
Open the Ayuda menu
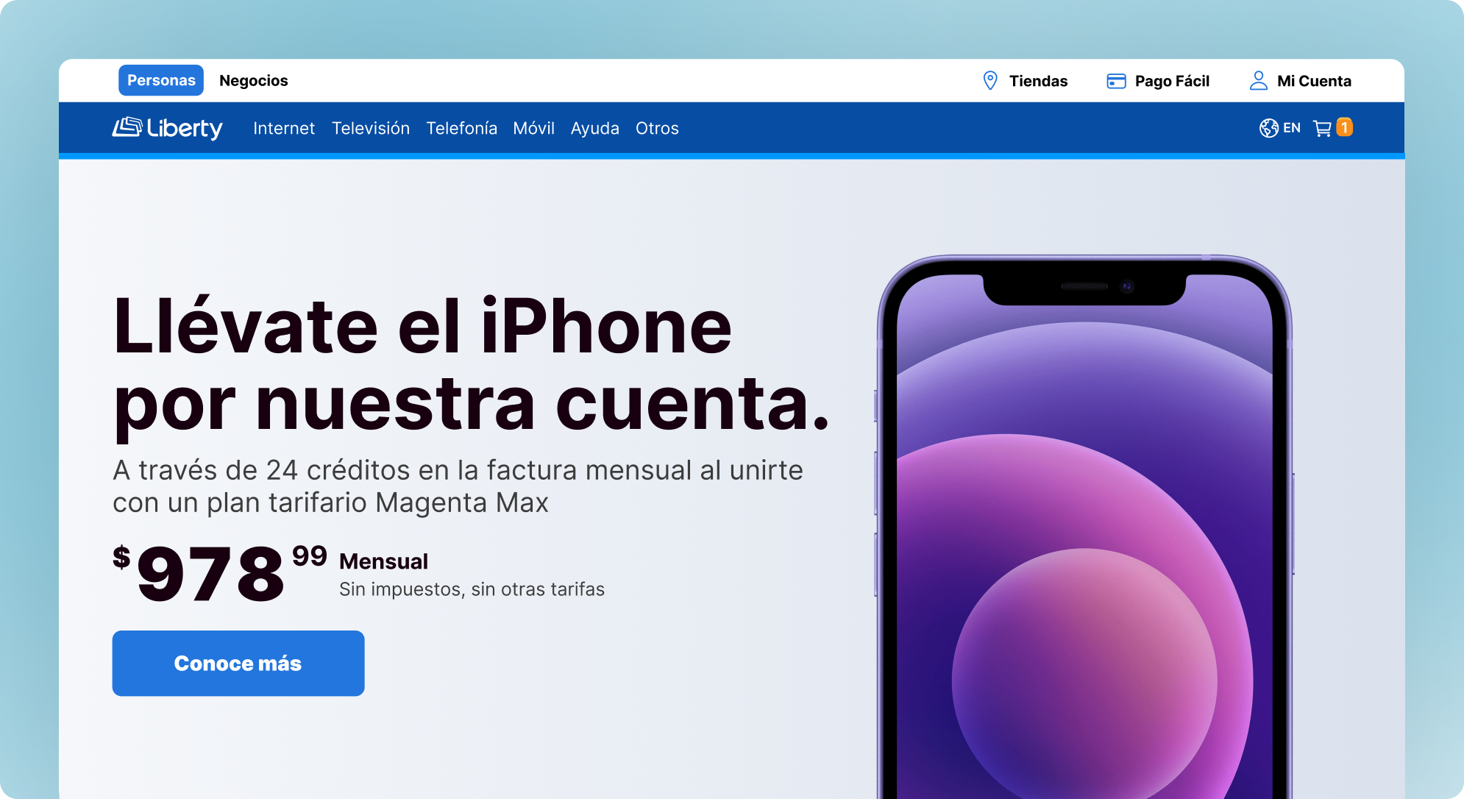pyautogui.click(x=595, y=129)
